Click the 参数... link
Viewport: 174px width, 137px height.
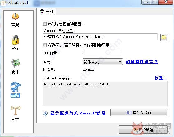click(x=161, y=78)
